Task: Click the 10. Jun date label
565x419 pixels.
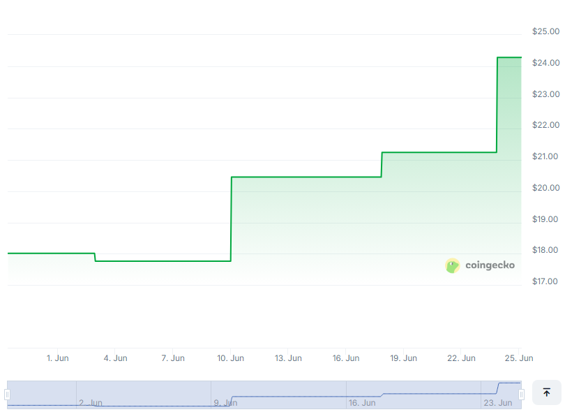Action: pyautogui.click(x=231, y=358)
